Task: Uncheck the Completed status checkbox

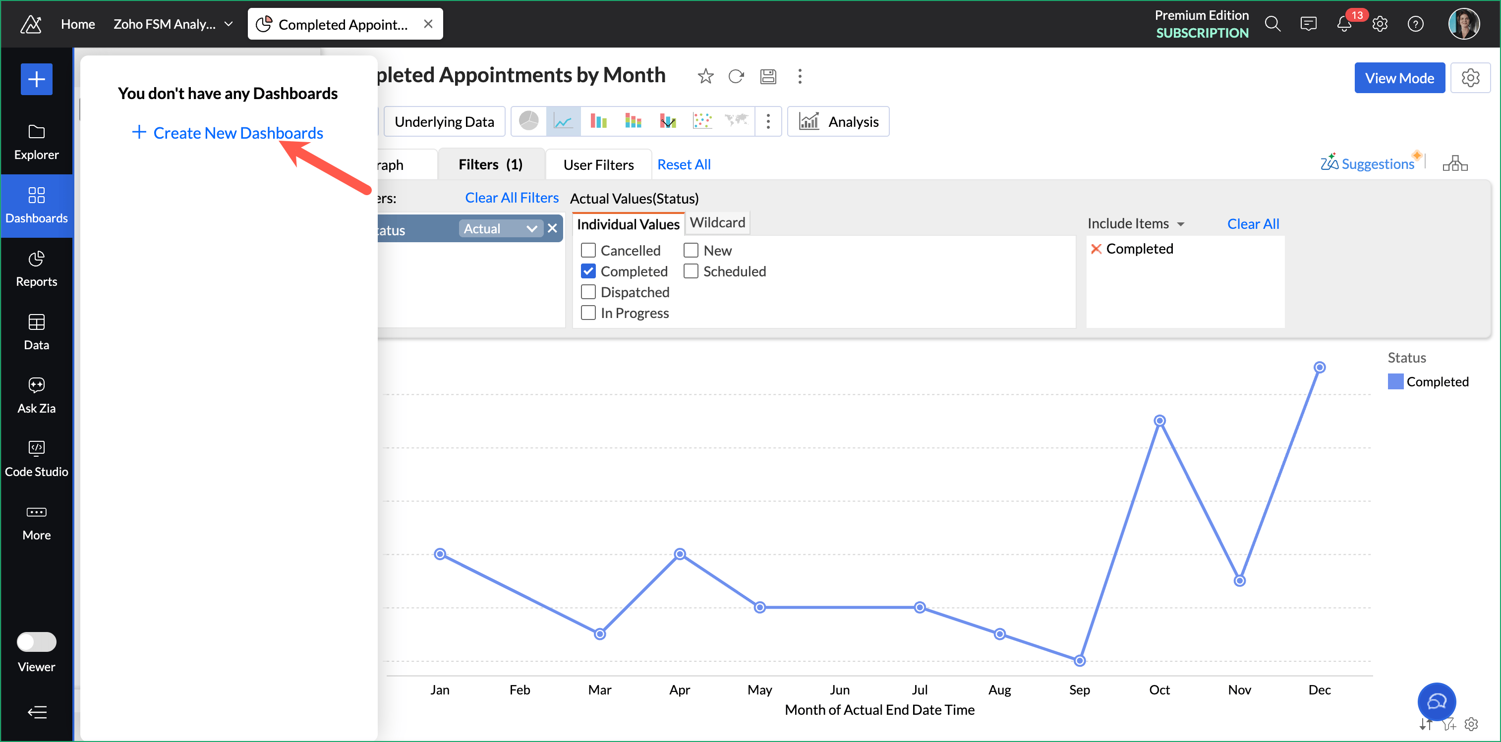Action: 588,271
